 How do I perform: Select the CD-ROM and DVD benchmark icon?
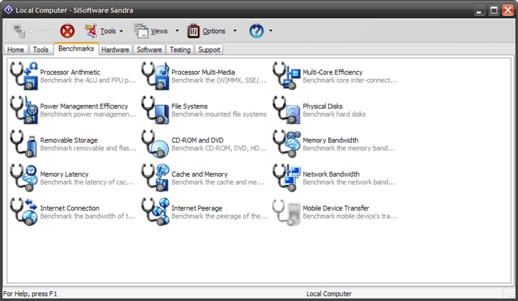pos(155,144)
